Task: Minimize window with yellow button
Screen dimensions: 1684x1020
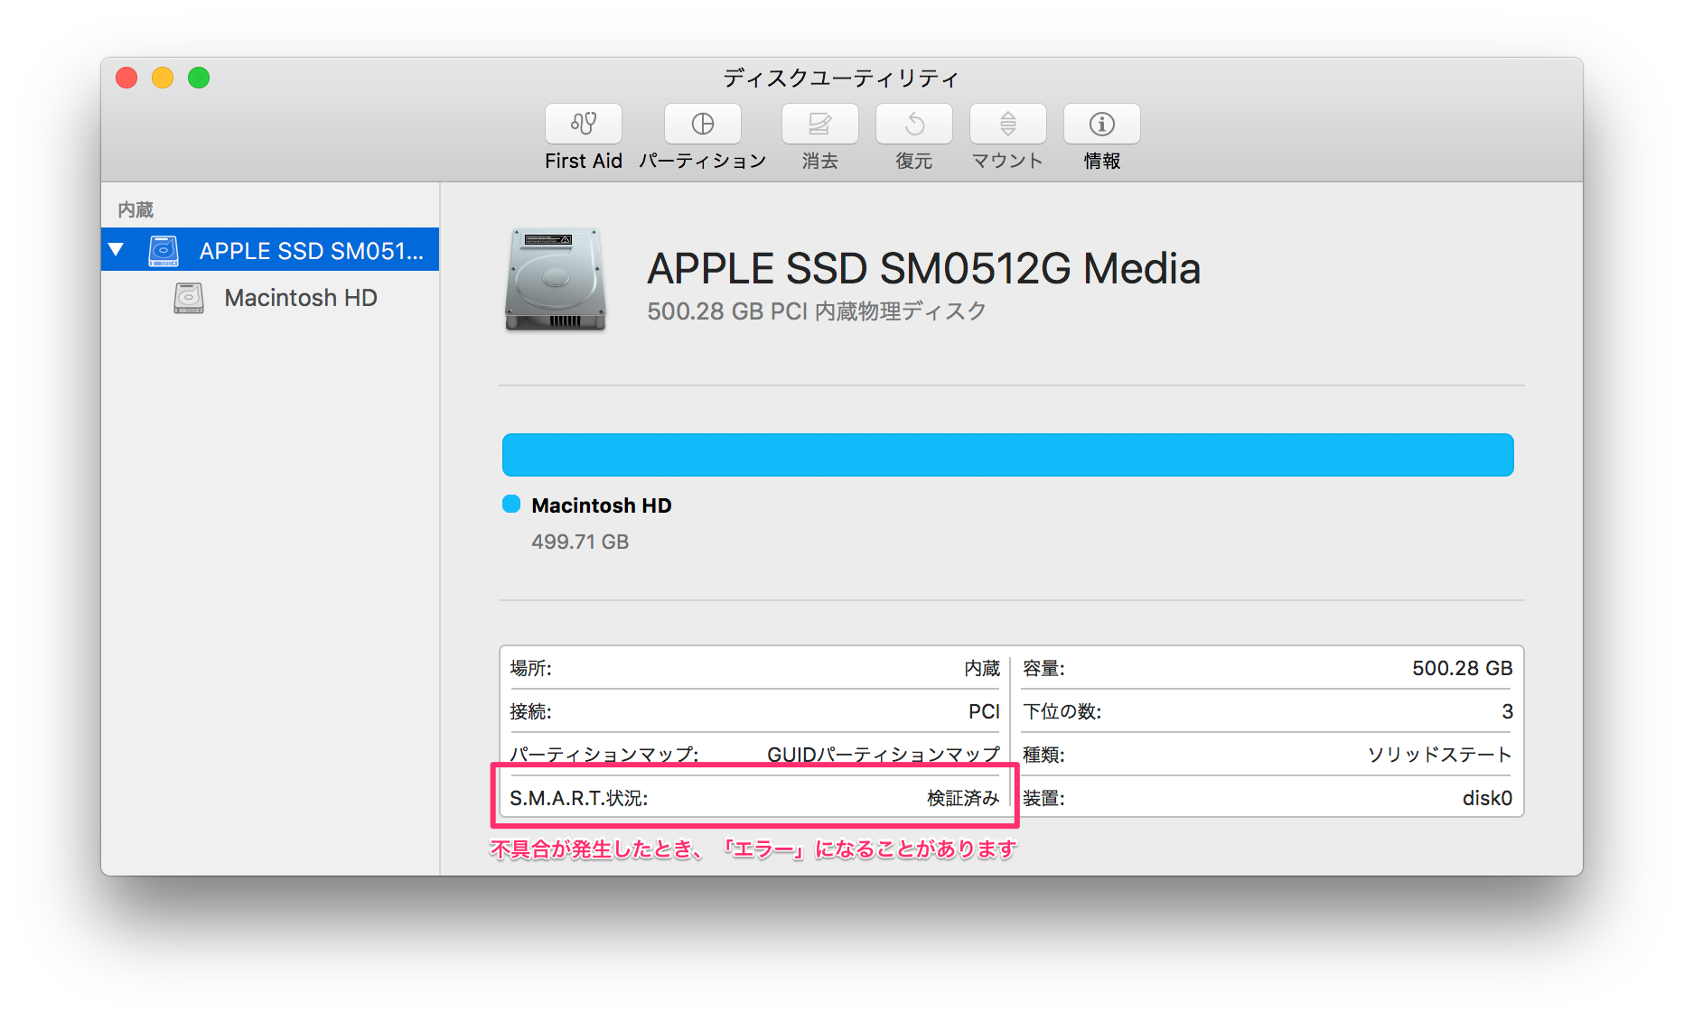Action: 163,78
